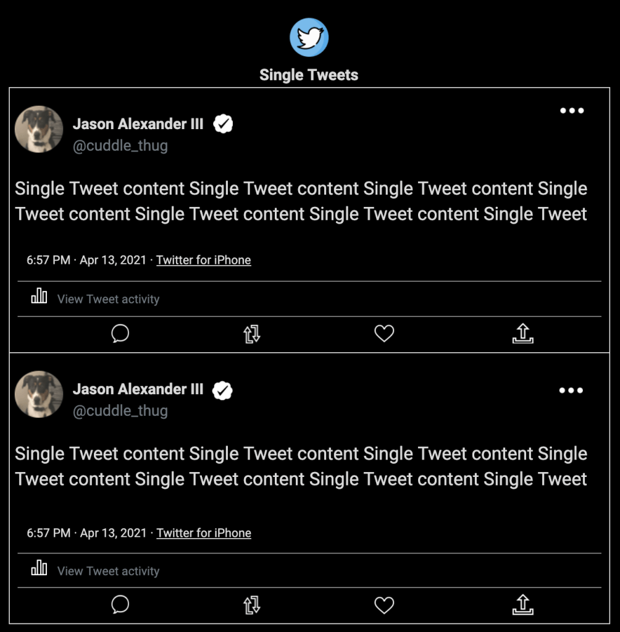
Task: View Tweet activity for first tweet
Action: 108,299
